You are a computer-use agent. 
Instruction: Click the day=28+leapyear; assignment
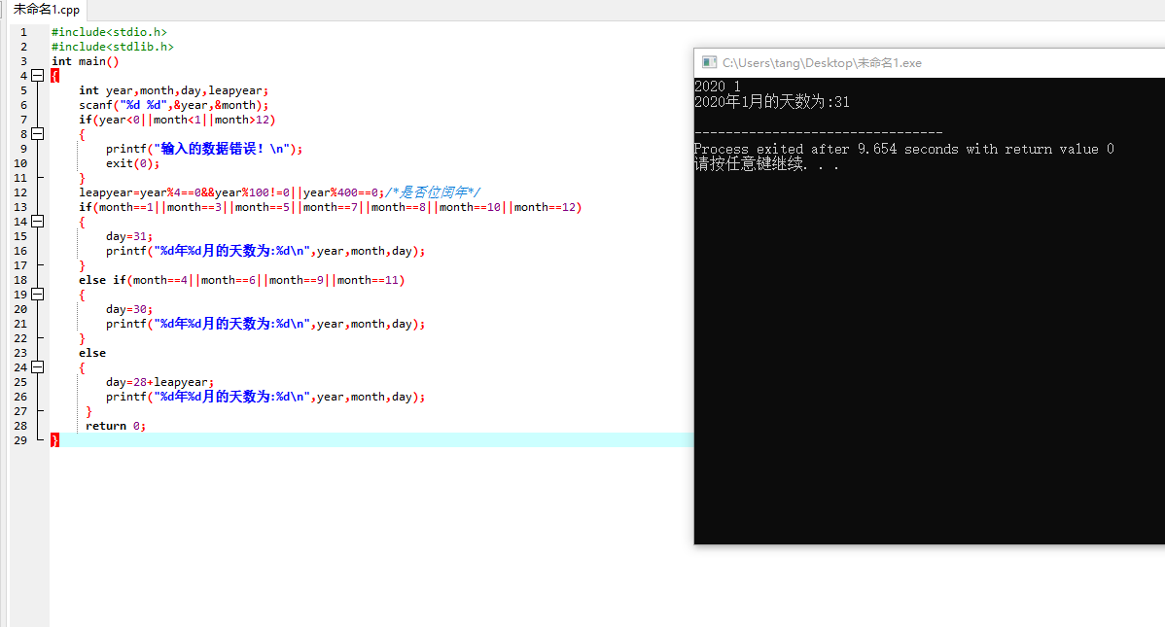click(159, 382)
